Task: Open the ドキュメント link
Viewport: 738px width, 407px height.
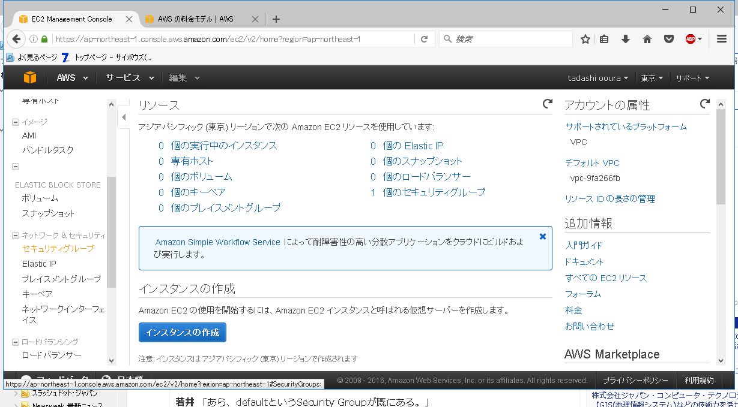Action: pos(584,261)
